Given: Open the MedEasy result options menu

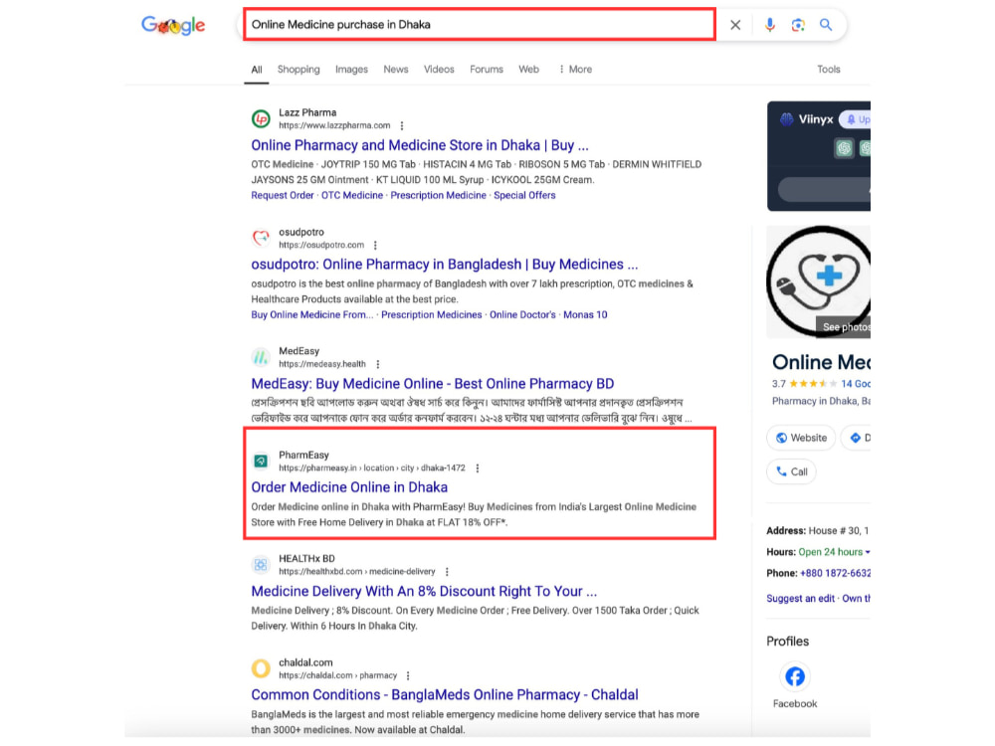Looking at the screenshot, I should [x=377, y=364].
